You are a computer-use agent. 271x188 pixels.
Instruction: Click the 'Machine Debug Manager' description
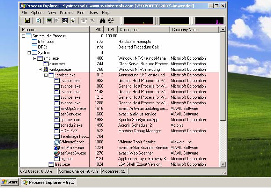[x=140, y=131]
